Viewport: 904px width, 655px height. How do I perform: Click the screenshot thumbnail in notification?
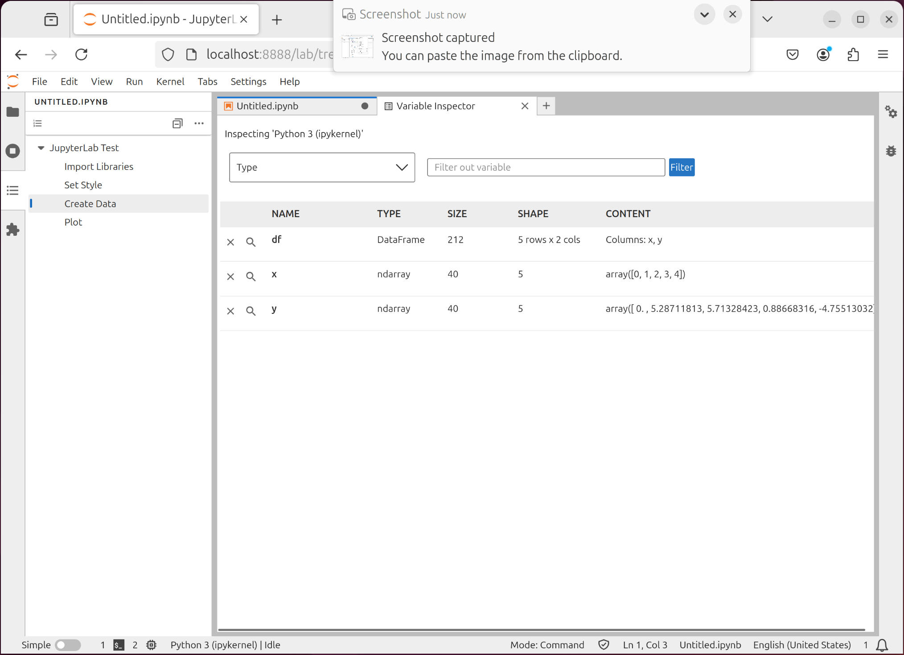[x=357, y=47]
